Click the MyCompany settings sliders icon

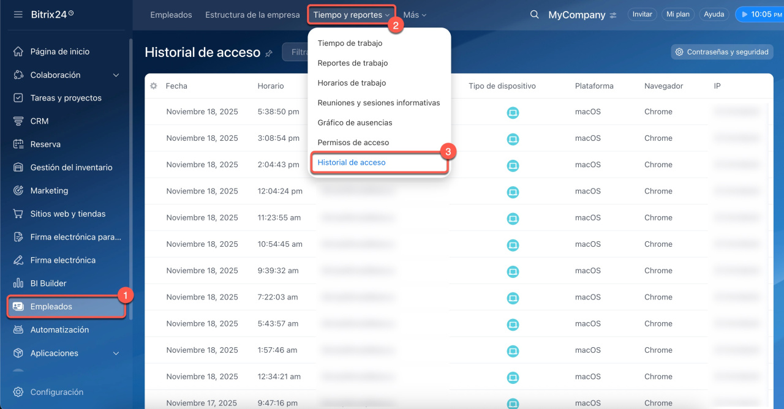coord(613,15)
